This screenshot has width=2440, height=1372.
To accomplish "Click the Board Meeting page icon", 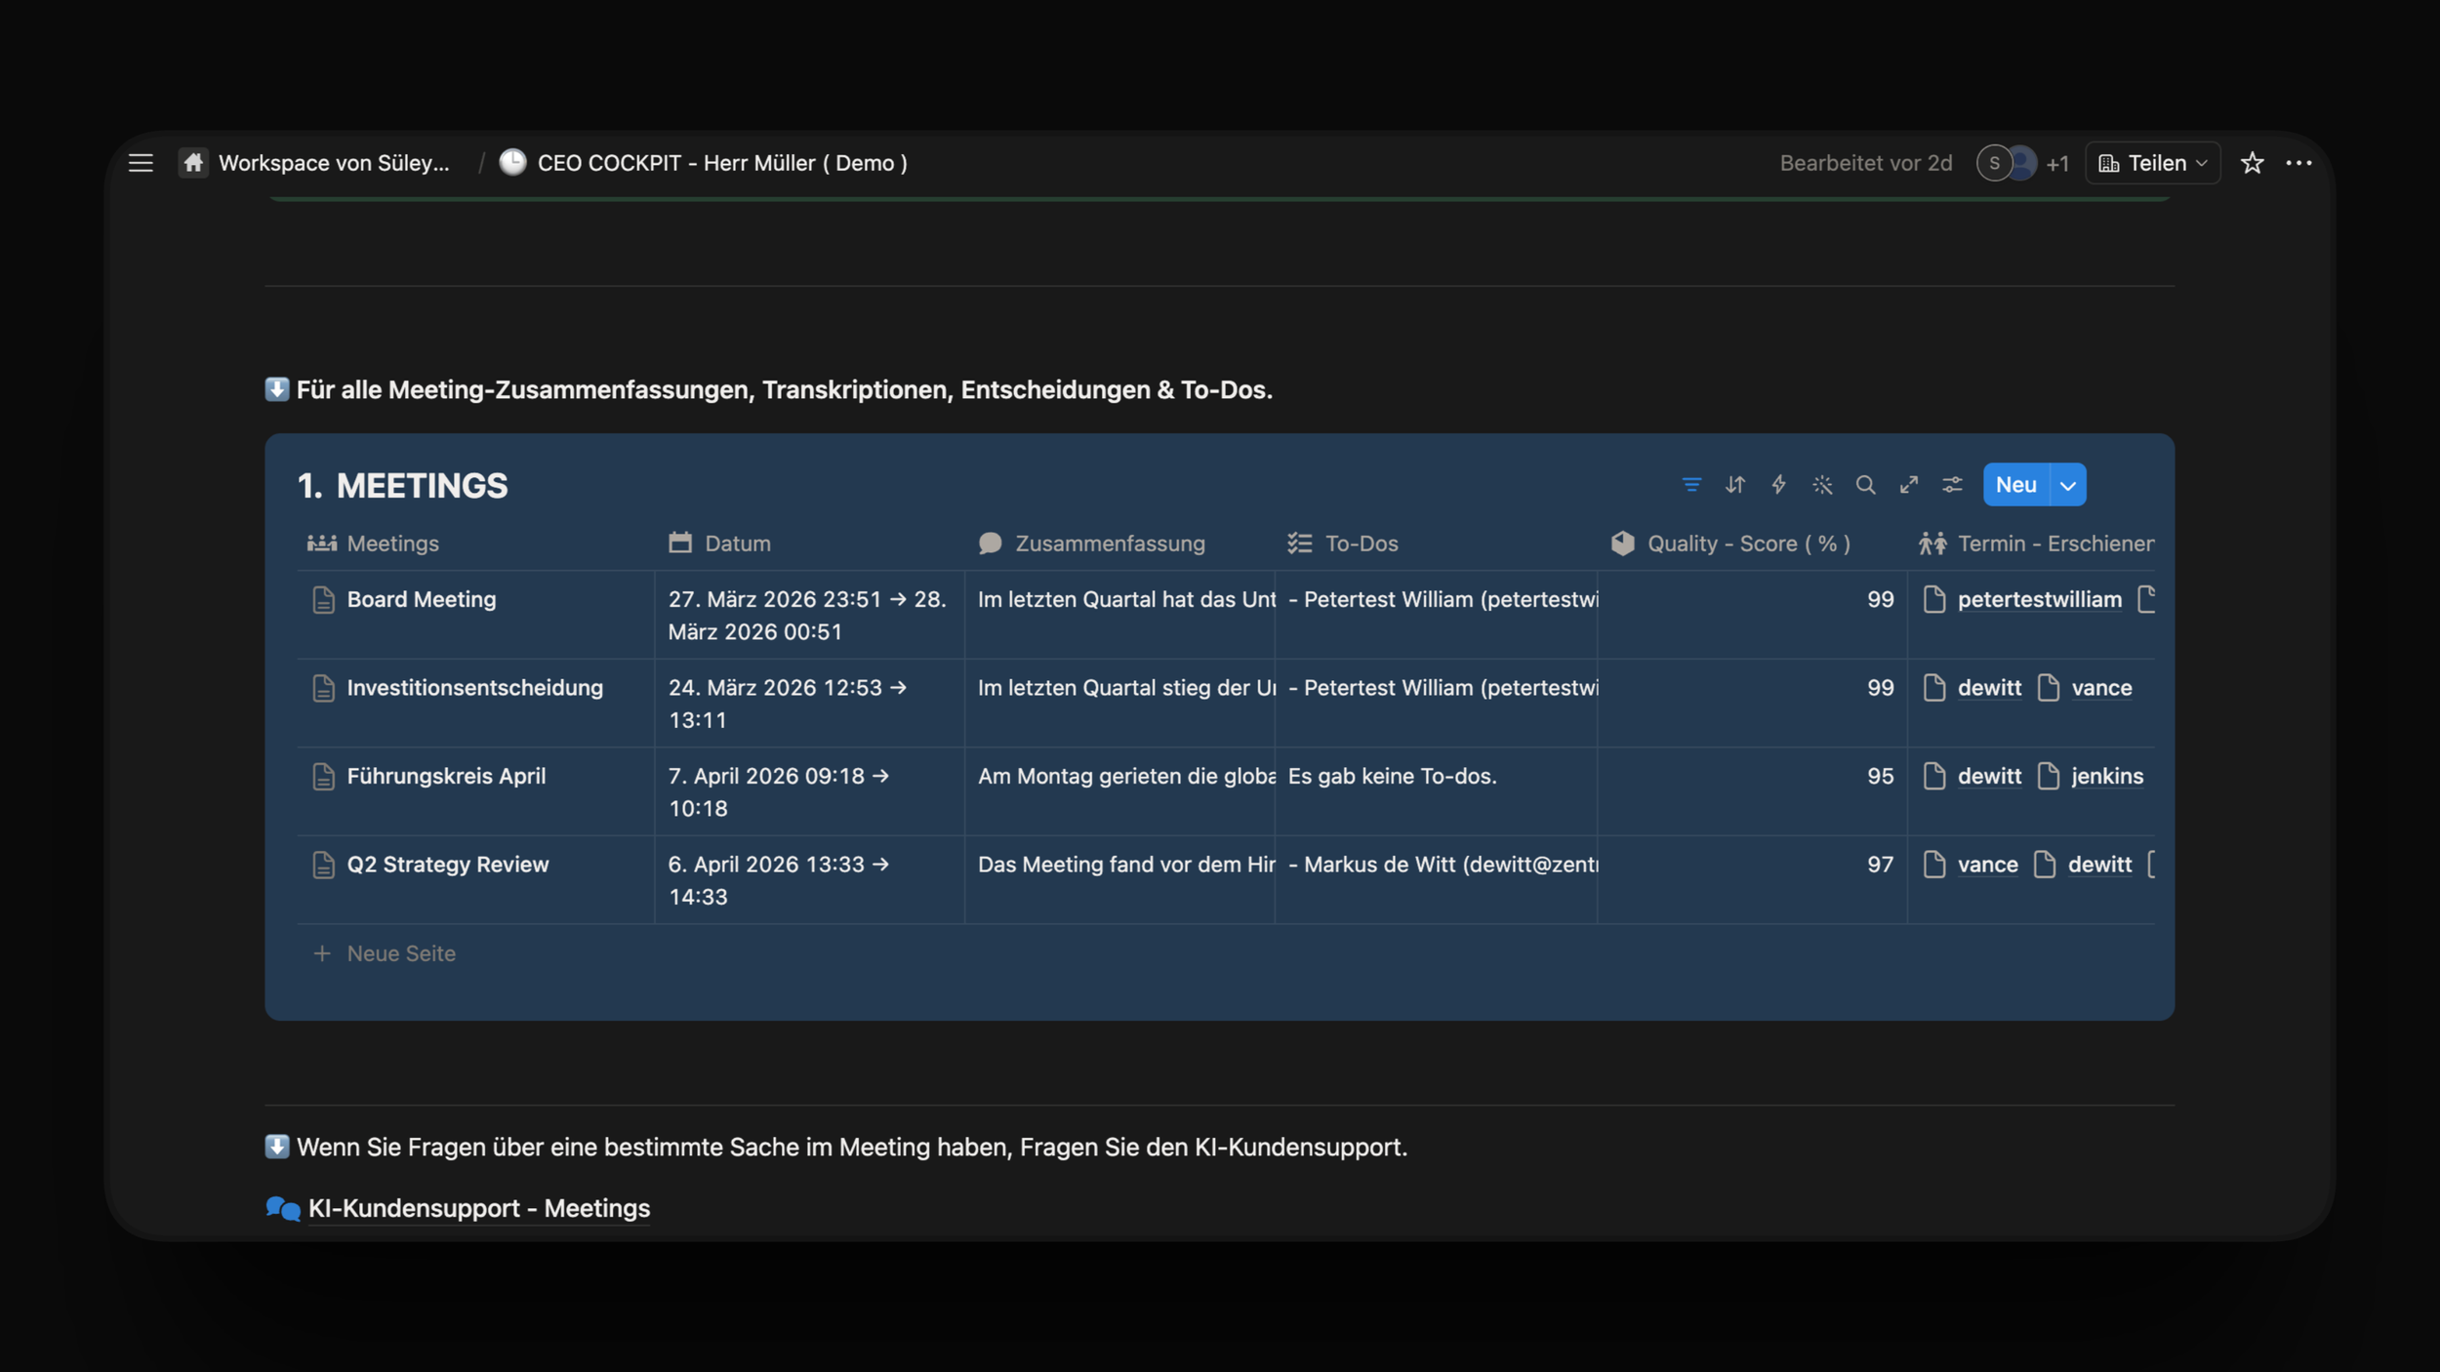I will (323, 600).
